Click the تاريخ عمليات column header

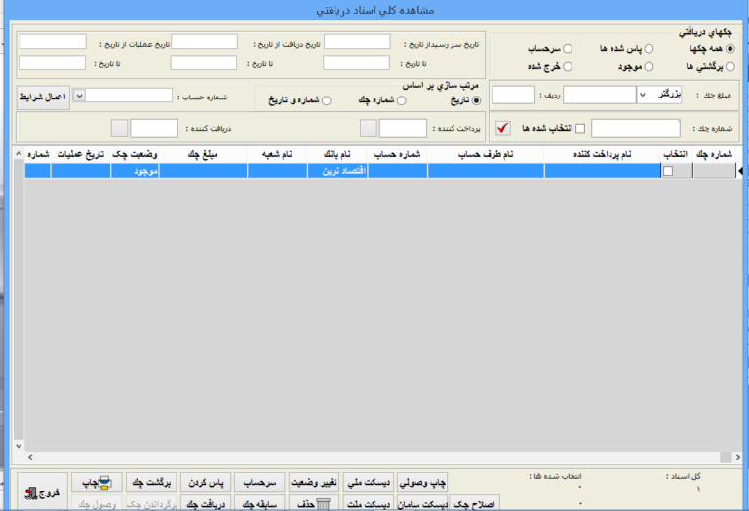(81, 154)
